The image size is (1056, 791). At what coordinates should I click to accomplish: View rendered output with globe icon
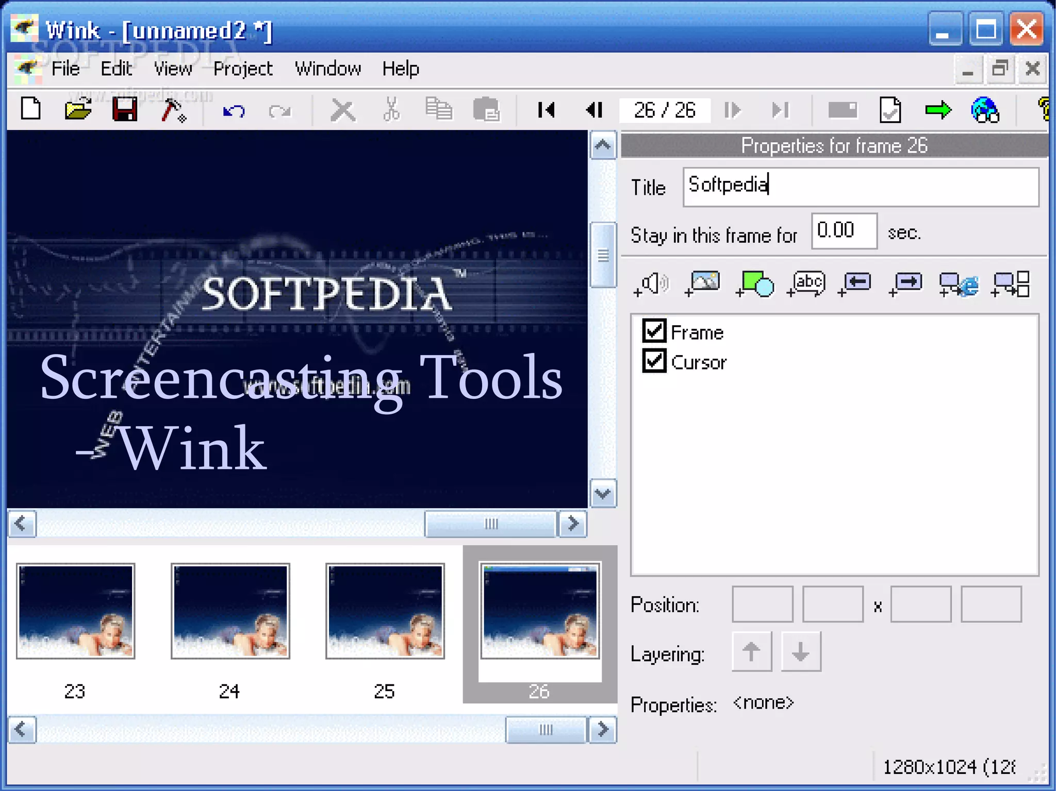click(985, 110)
